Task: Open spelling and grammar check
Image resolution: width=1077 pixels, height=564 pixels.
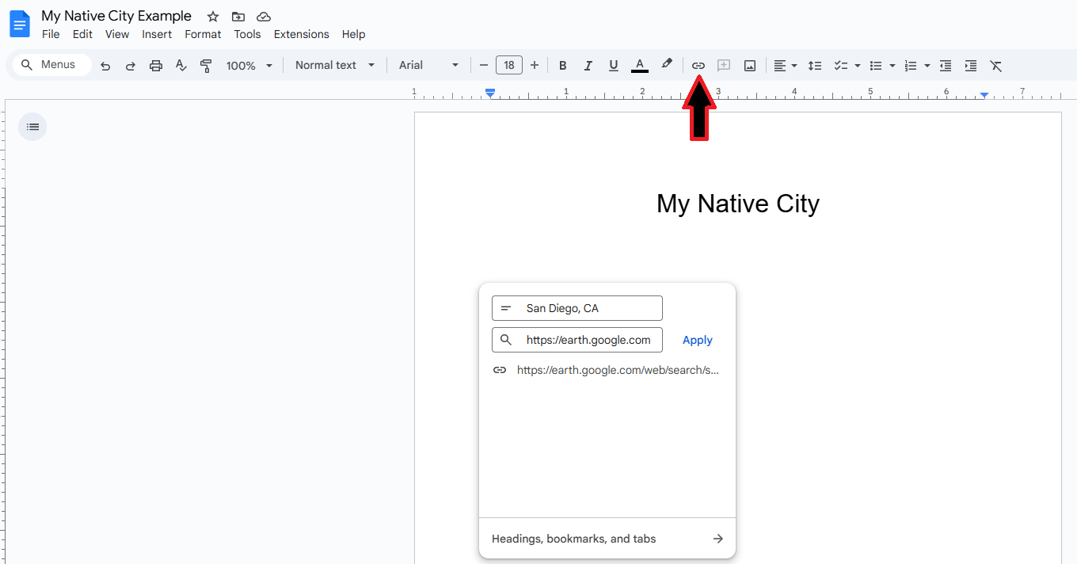Action: tap(181, 65)
